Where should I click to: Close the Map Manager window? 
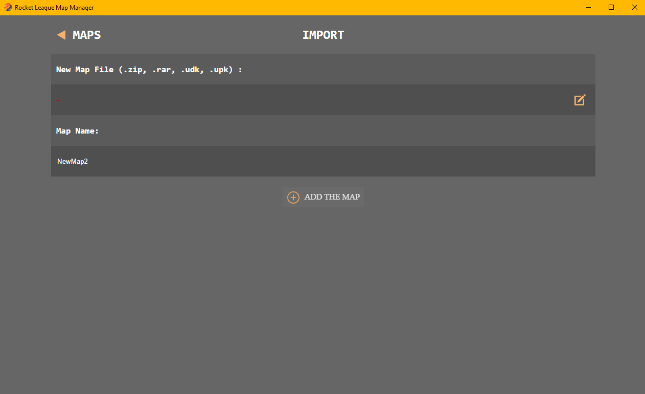point(634,8)
